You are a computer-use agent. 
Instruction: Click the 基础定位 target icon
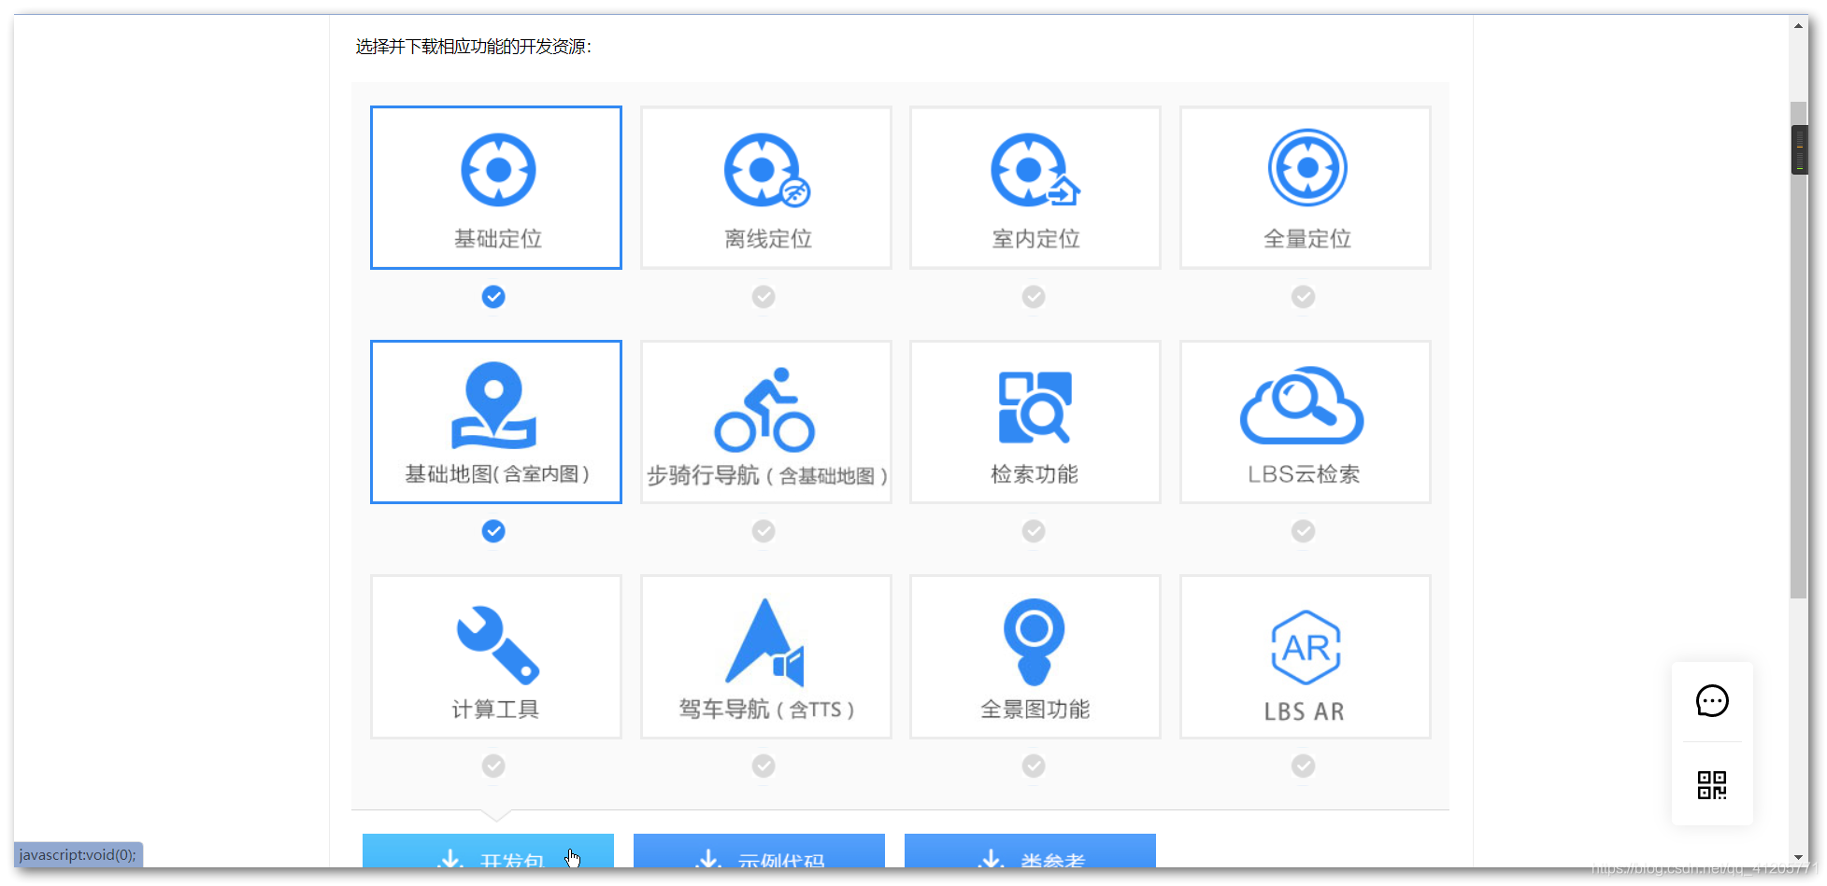[x=498, y=170]
